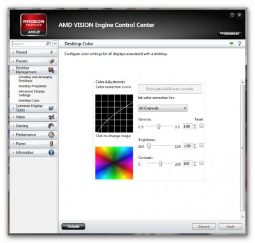Expand the Video section
The height and width of the screenshot is (243, 255).
tap(13, 117)
